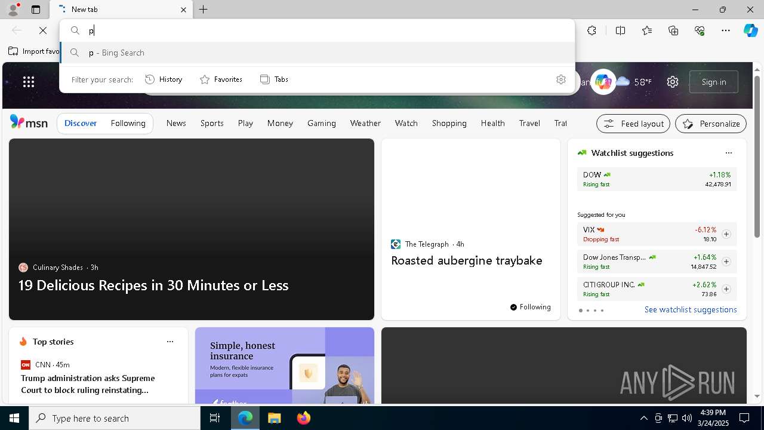Select the 'p - Bing Search' suggestion
The image size is (764, 430).
pyautogui.click(x=317, y=53)
